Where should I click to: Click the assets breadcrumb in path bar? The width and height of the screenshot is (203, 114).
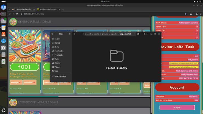click(96, 34)
